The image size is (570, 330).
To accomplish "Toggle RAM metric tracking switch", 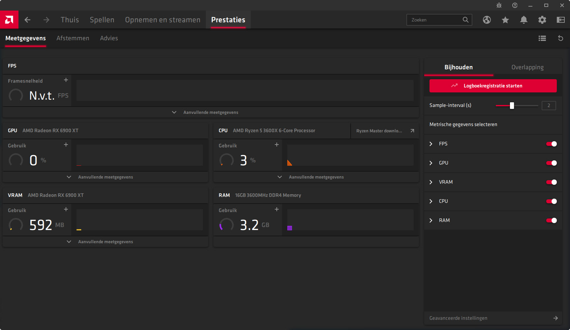I will click(x=551, y=220).
